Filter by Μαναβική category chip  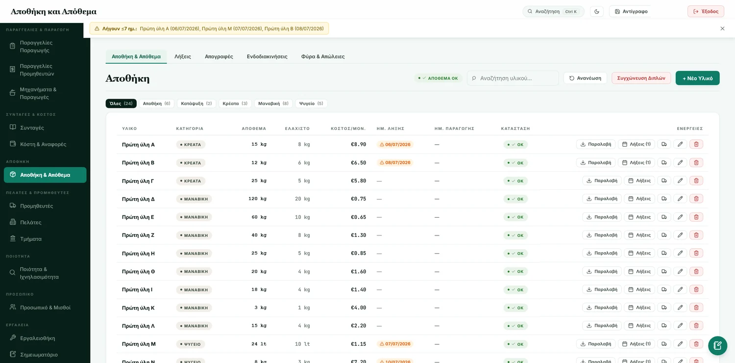pyautogui.click(x=273, y=104)
